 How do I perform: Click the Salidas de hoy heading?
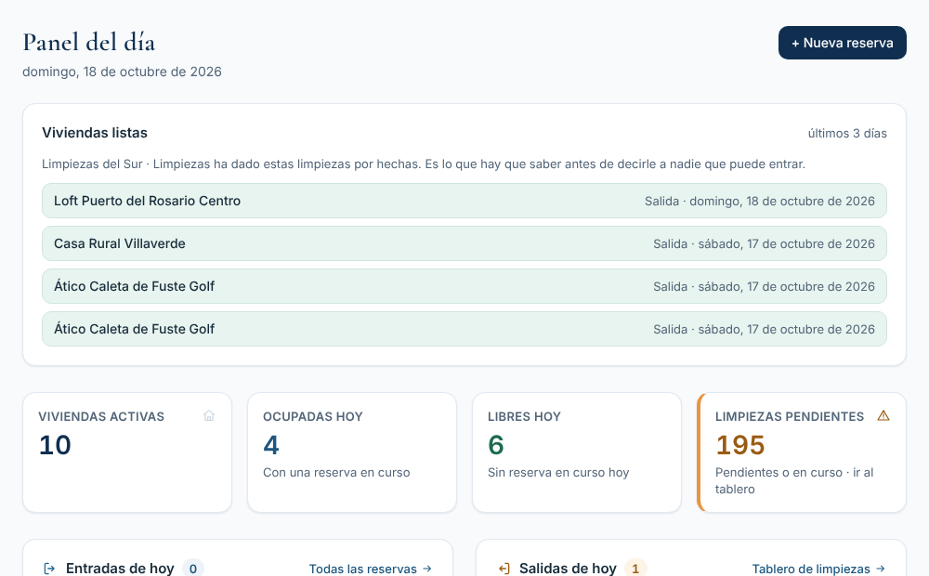569,569
